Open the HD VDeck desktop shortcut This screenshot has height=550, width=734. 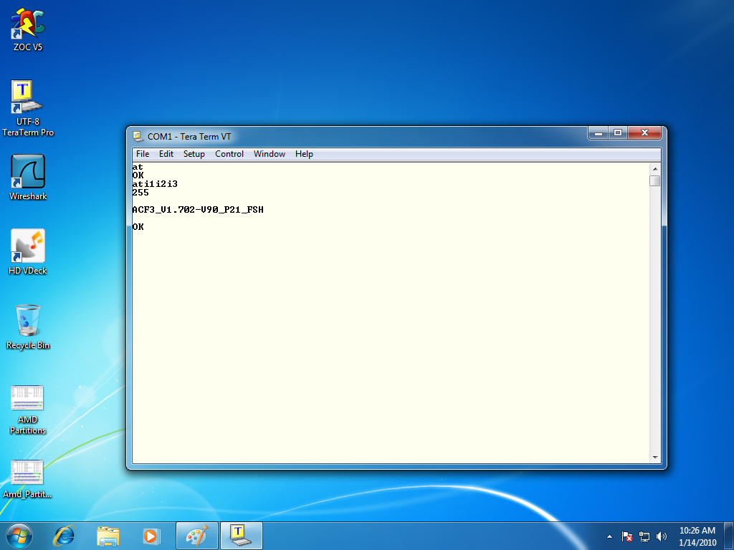pos(28,247)
